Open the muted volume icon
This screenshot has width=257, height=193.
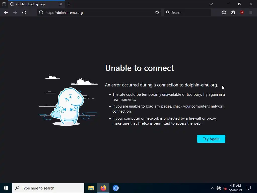[x=224, y=188]
